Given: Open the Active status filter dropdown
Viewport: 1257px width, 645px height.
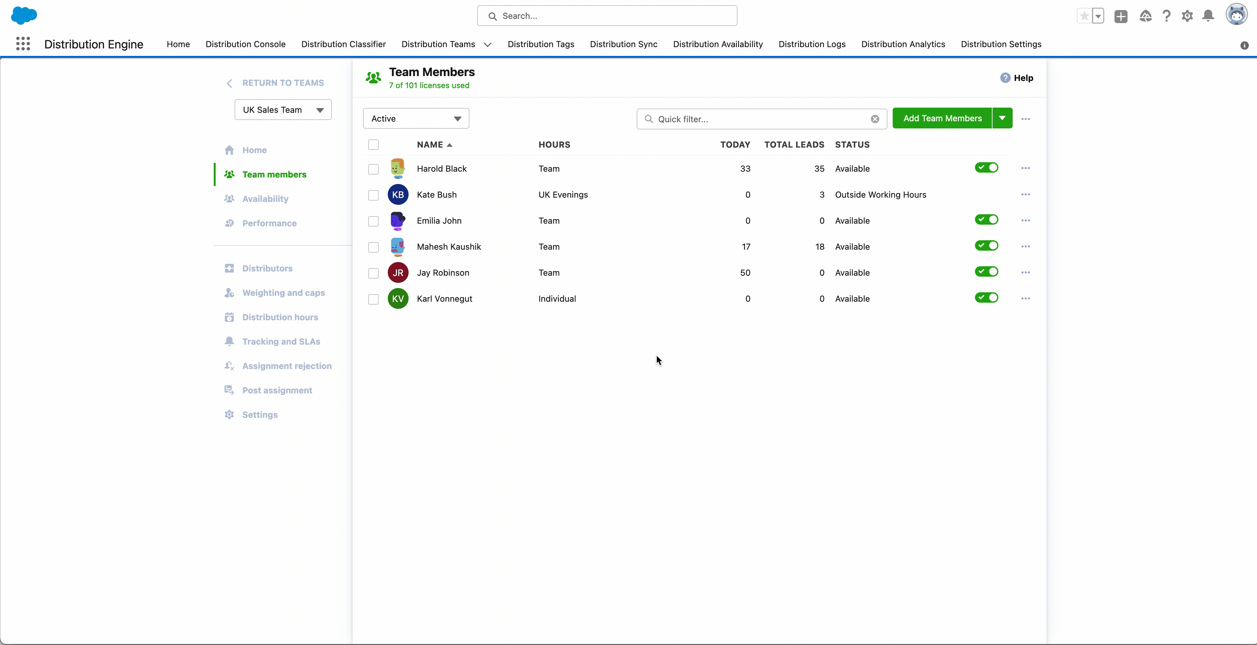Looking at the screenshot, I should [416, 118].
